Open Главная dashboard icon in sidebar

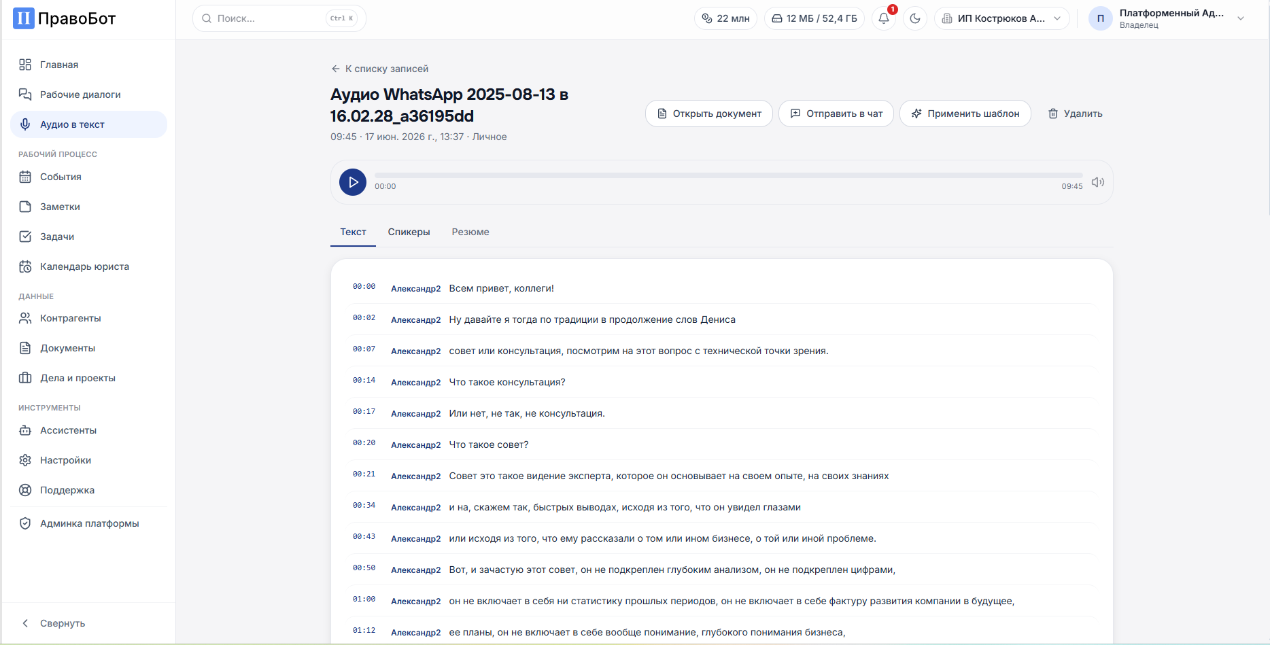coord(25,65)
